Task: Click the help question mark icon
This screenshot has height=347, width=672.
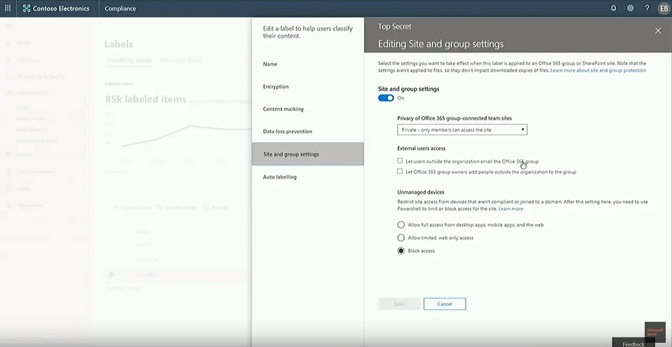Action: 647,8
